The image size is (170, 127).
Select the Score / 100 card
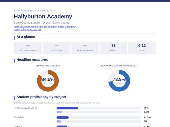coord(56,48)
